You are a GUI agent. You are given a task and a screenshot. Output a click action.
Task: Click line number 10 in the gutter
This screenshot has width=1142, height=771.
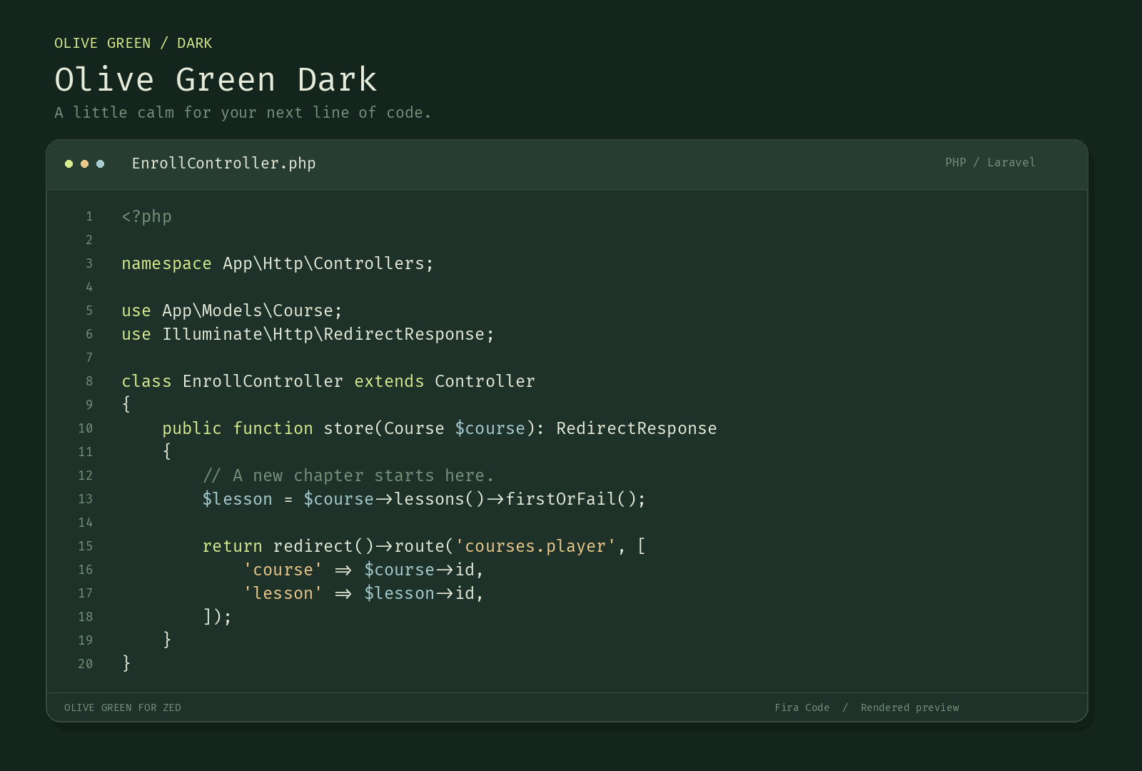(86, 428)
